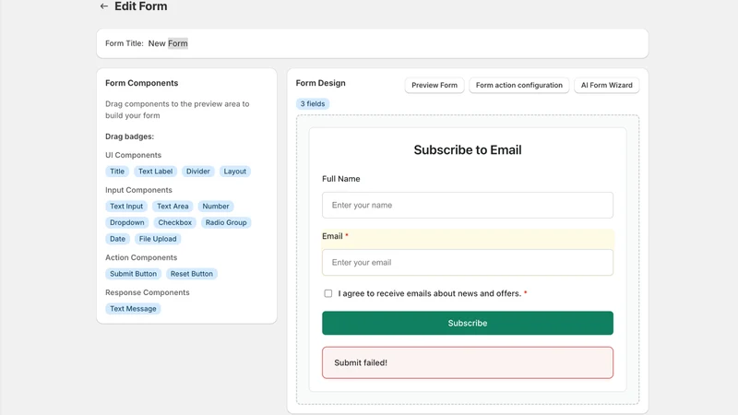Click the Full Name label
This screenshot has height=415, width=738.
(341, 179)
